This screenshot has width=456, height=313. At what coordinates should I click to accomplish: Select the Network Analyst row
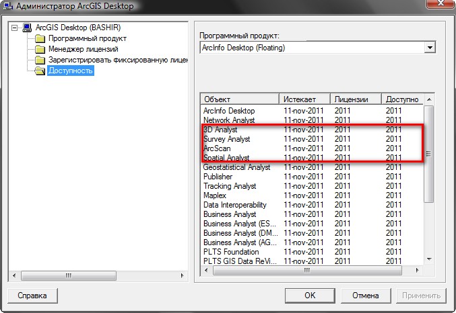point(313,120)
